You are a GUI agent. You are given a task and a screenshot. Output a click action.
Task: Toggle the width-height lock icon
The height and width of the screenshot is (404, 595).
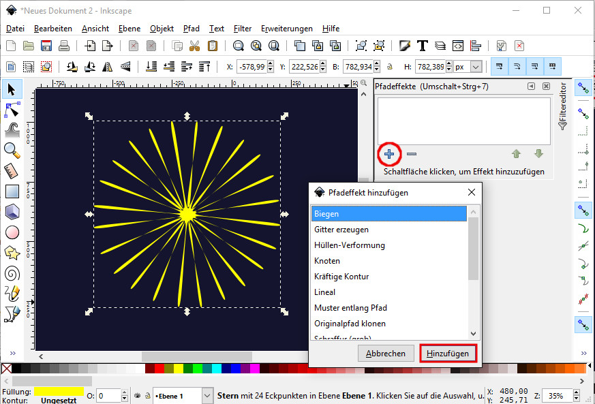pos(390,67)
